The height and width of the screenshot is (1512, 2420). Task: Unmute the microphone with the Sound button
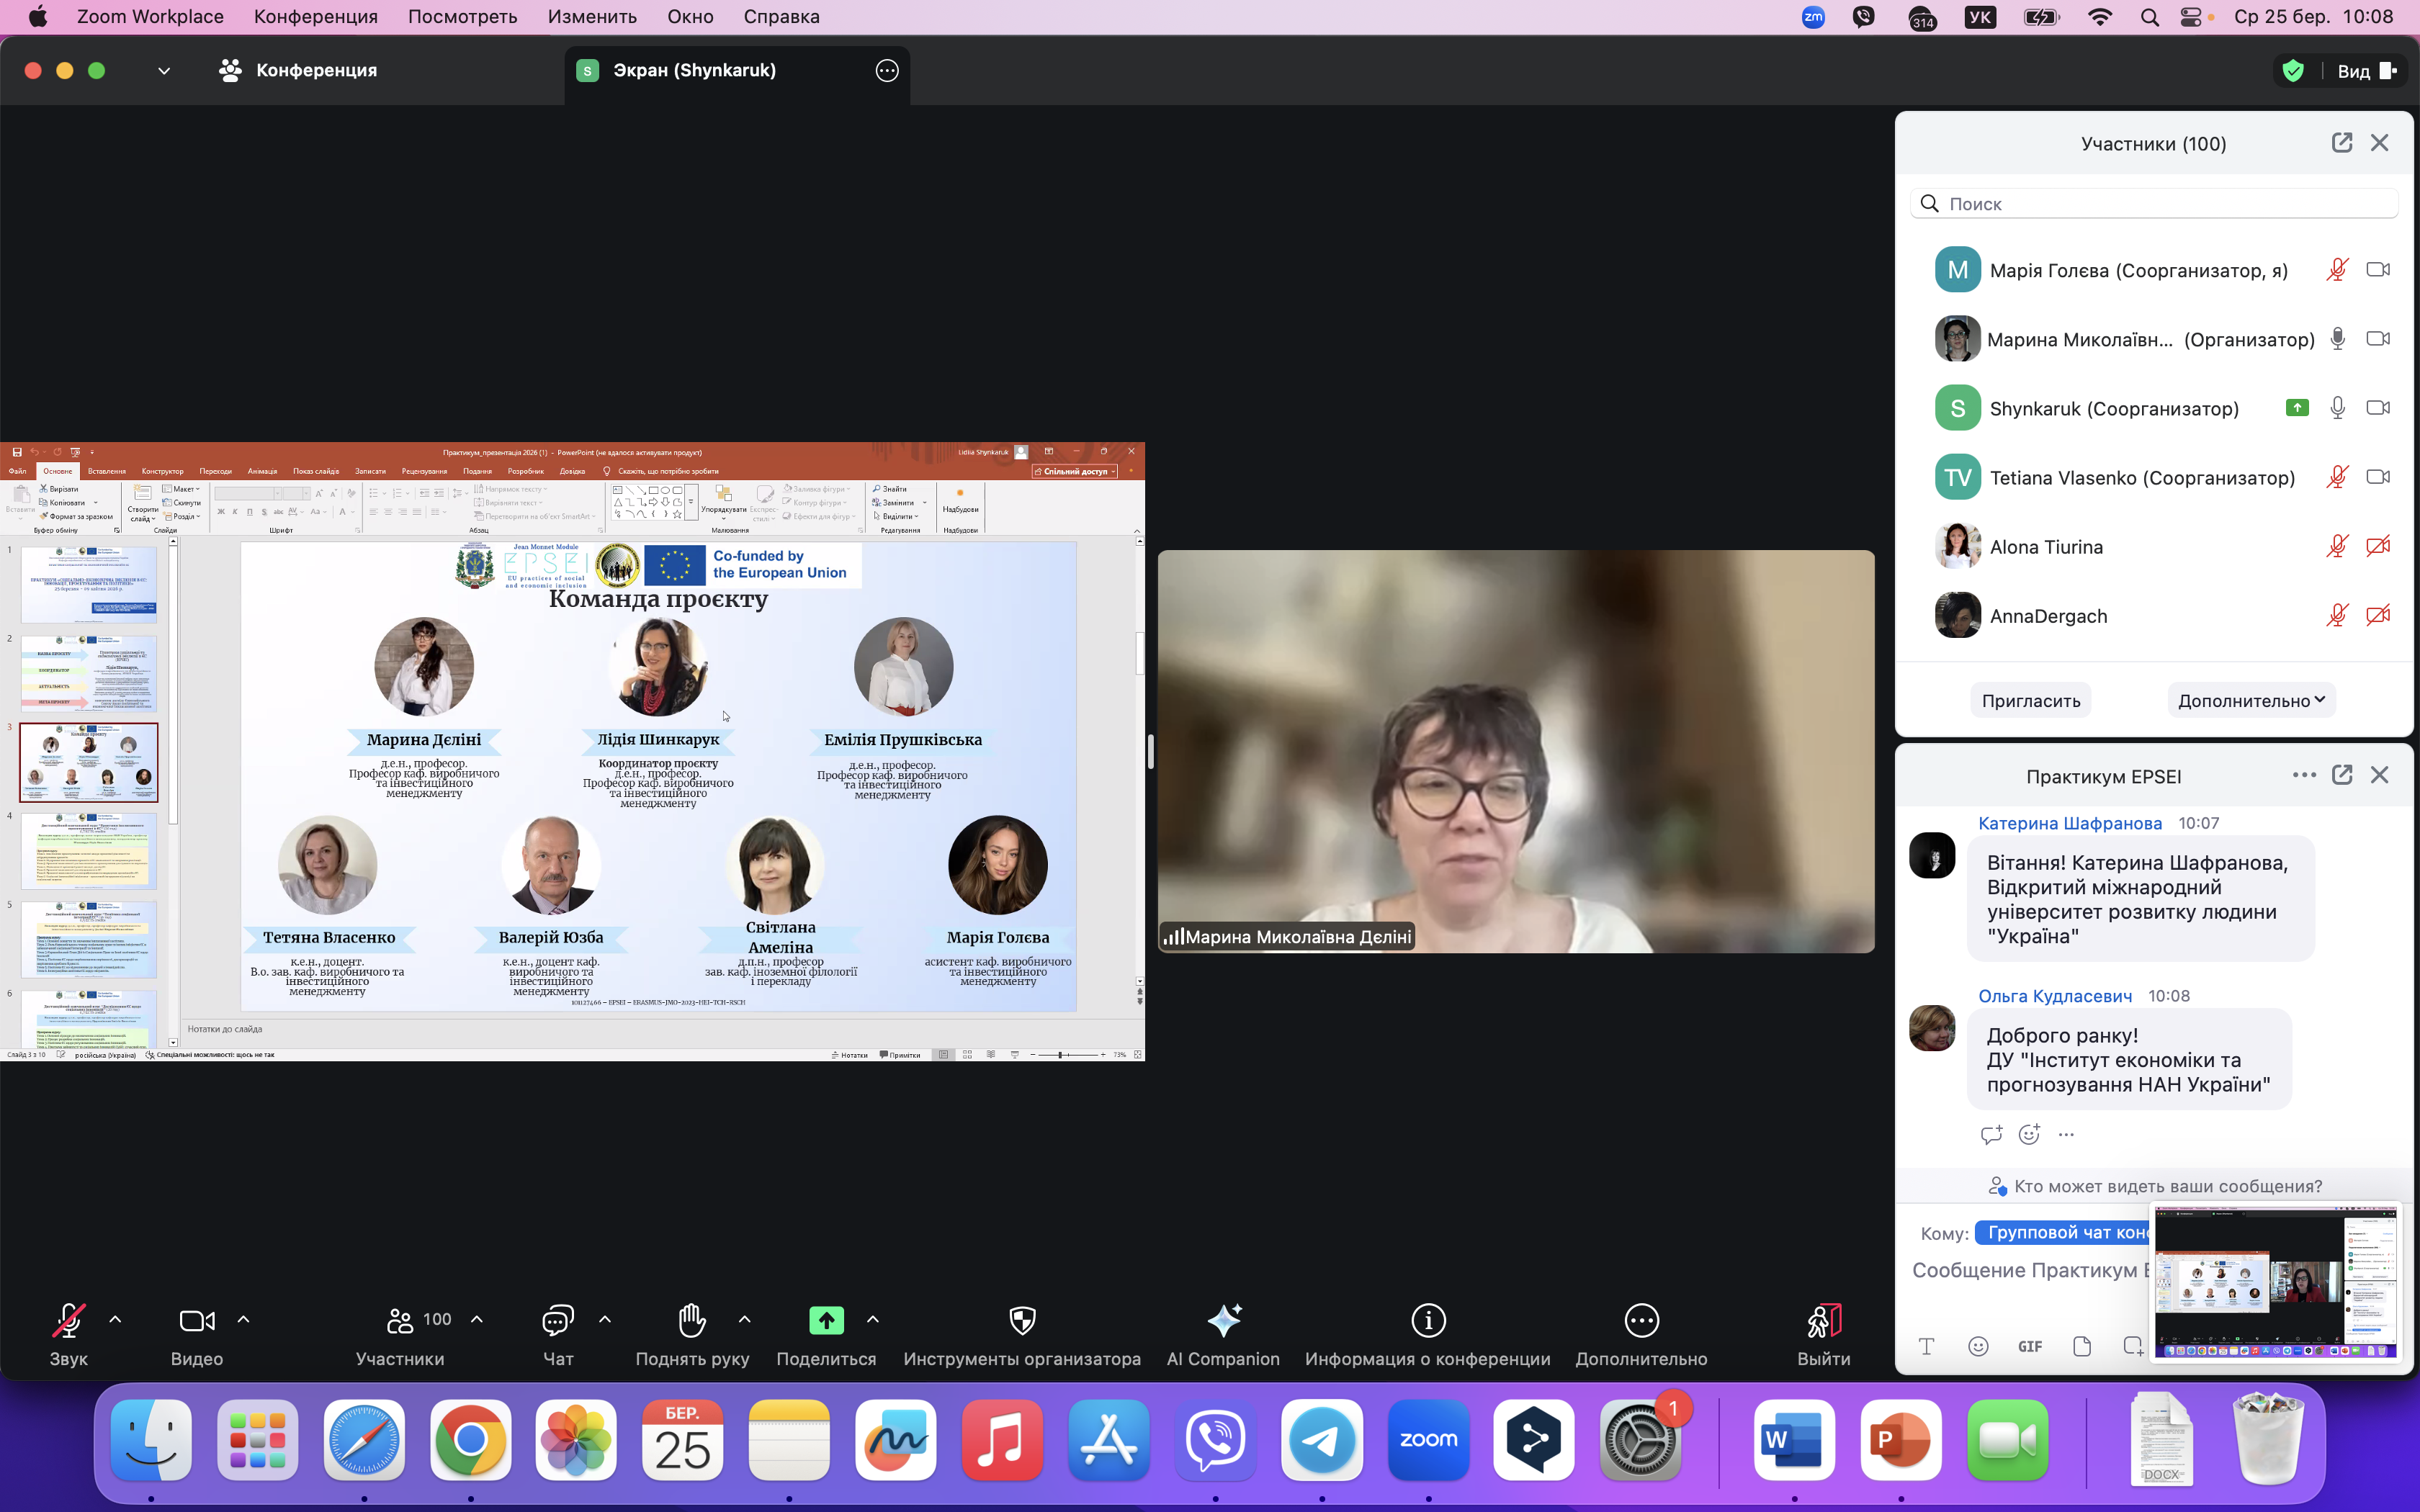click(68, 1321)
